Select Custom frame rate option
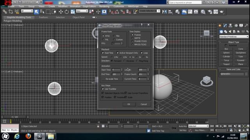Viewport: 250px width, 140px height. click(114, 40)
